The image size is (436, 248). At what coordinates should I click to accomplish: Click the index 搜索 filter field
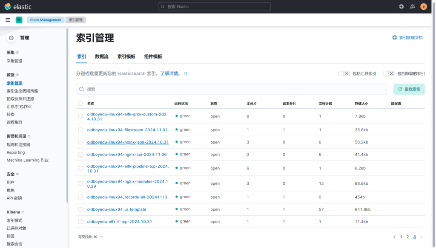[231, 89]
